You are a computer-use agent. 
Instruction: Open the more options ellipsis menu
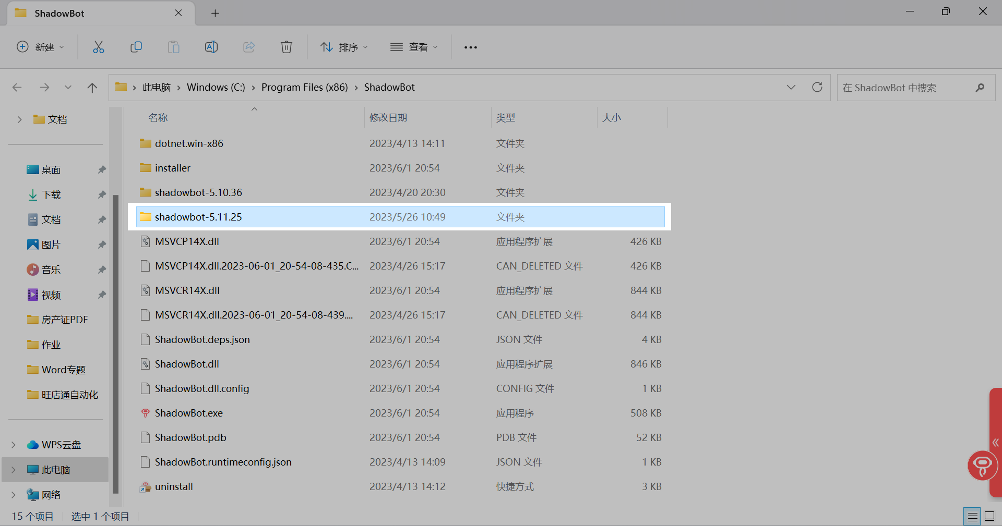click(471, 47)
